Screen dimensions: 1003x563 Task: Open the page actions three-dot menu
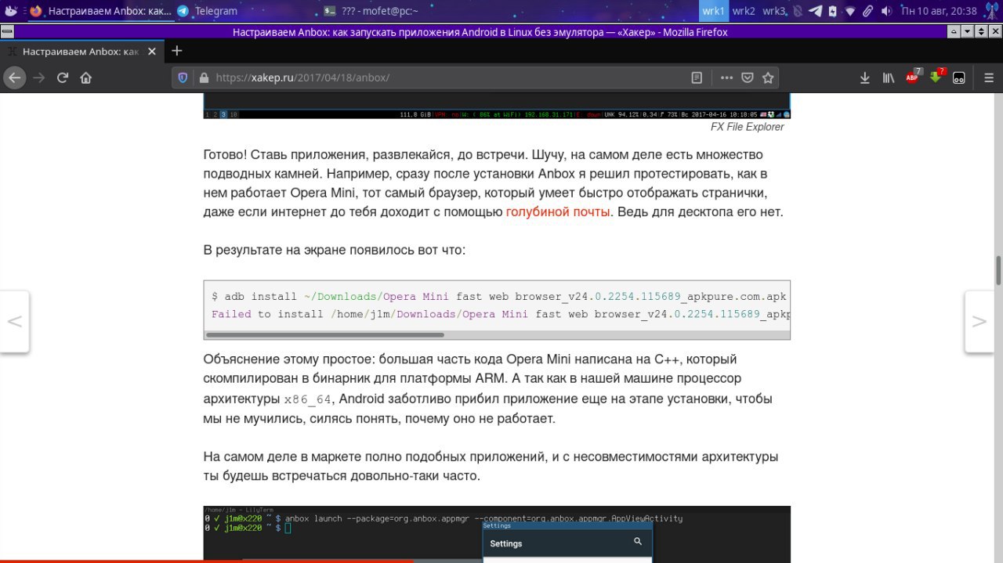click(x=726, y=78)
